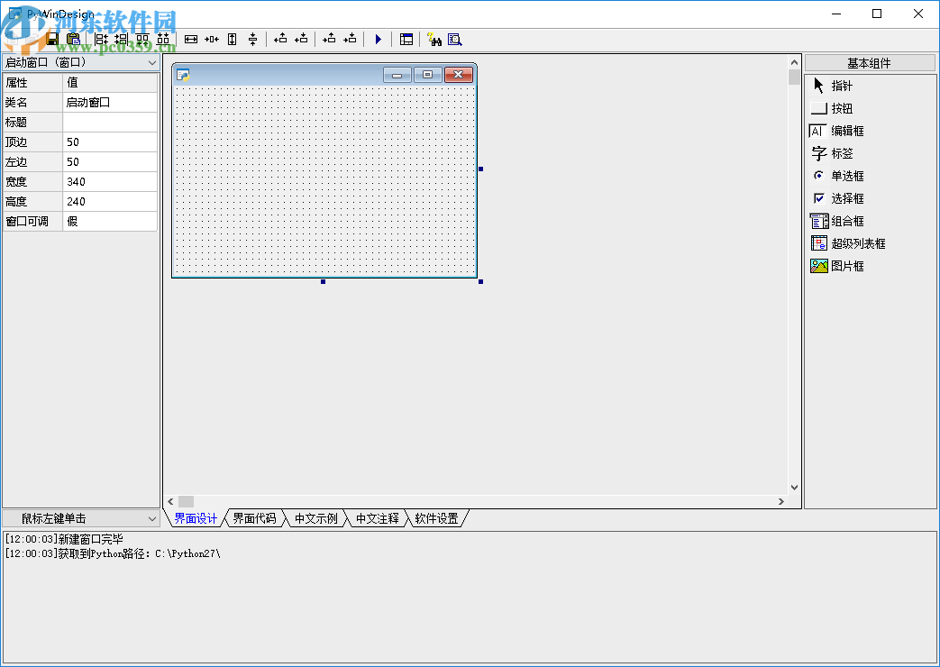
Task: Click the magnifier preview icon
Action: pyautogui.click(x=454, y=39)
